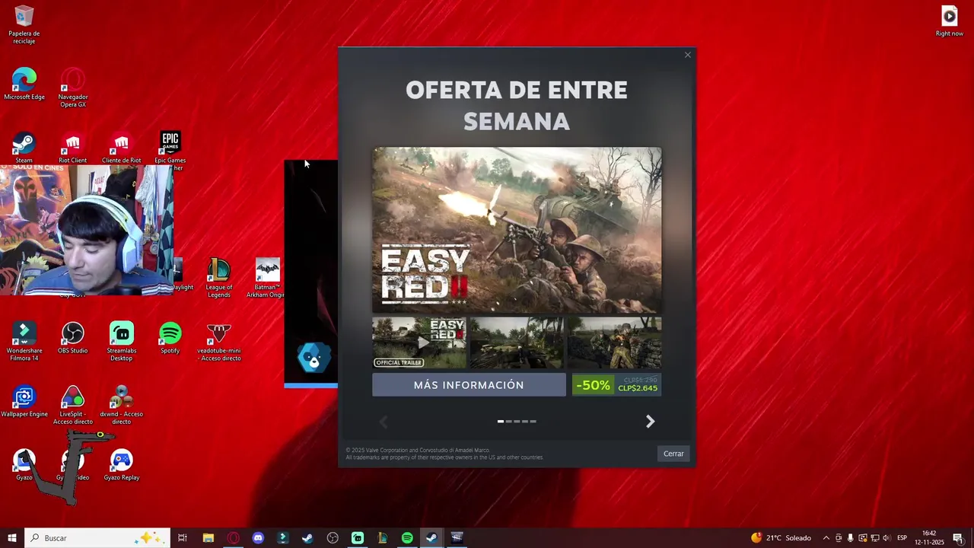Select the Wallpaper Engine desktop shortcut

24,402
